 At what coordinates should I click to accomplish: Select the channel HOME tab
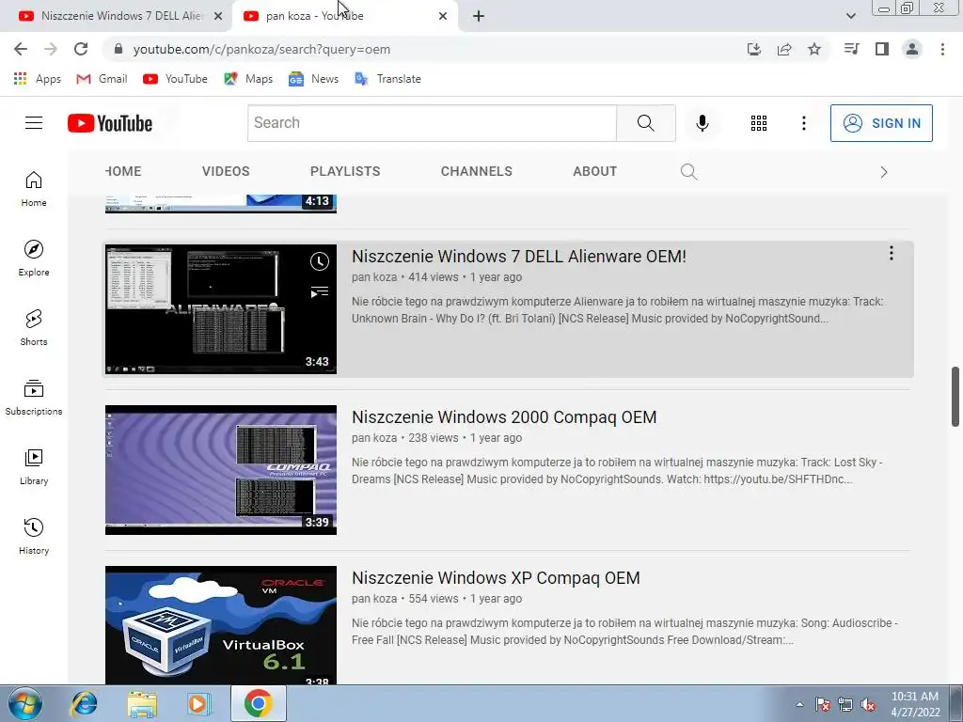point(123,171)
